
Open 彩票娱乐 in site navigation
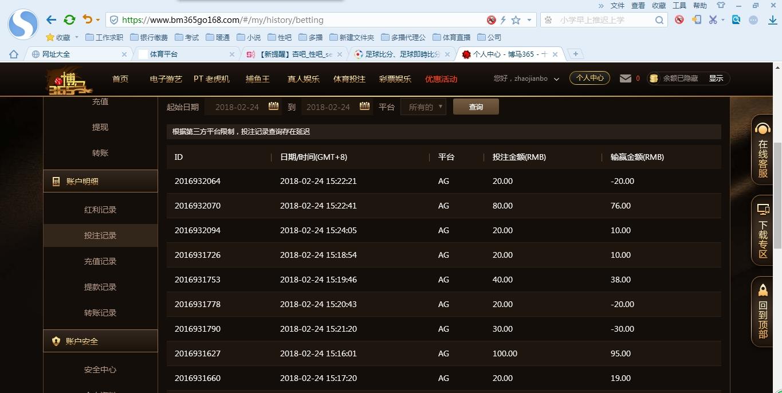395,79
